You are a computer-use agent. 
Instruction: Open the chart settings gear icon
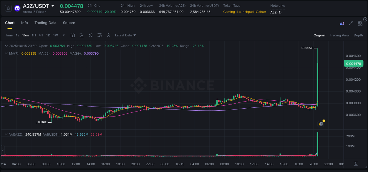108,35
